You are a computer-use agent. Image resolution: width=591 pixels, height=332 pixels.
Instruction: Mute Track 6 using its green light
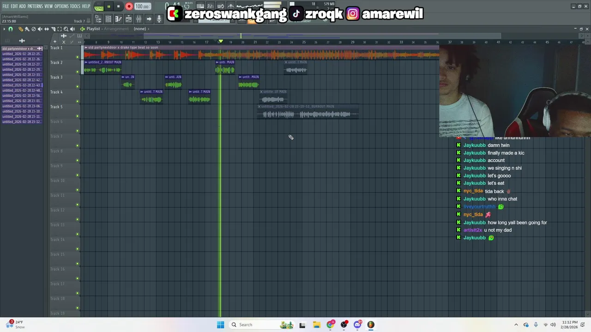(x=77, y=131)
